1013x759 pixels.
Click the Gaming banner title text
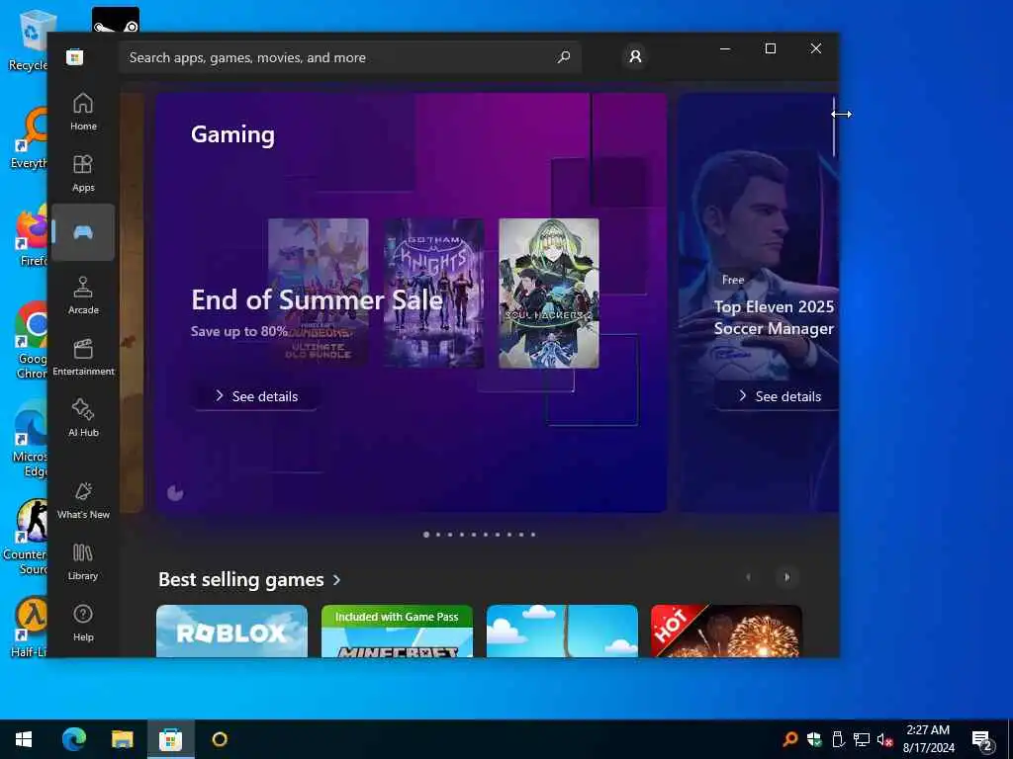(x=232, y=134)
